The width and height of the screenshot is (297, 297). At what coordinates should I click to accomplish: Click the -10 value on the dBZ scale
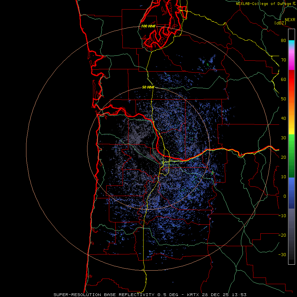[x=282, y=215]
